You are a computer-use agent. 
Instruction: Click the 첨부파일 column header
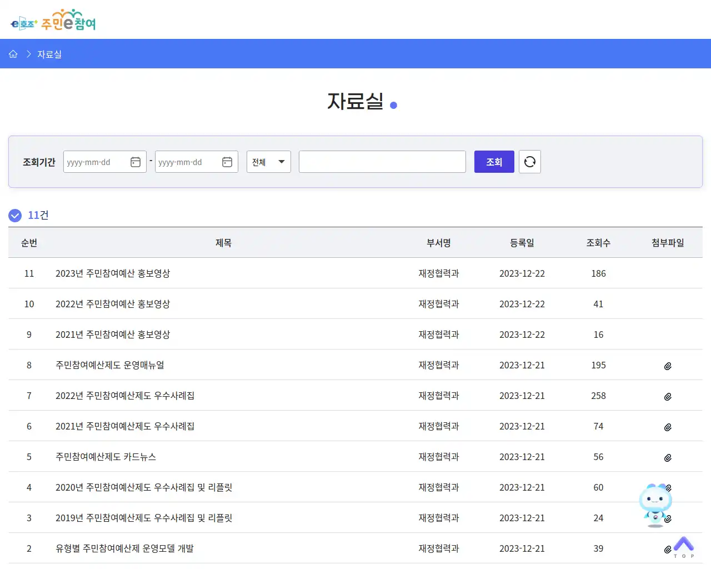click(x=668, y=243)
